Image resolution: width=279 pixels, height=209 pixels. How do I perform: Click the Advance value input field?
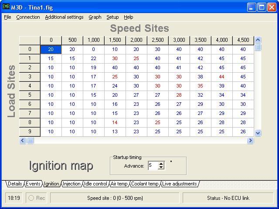(x=153, y=166)
